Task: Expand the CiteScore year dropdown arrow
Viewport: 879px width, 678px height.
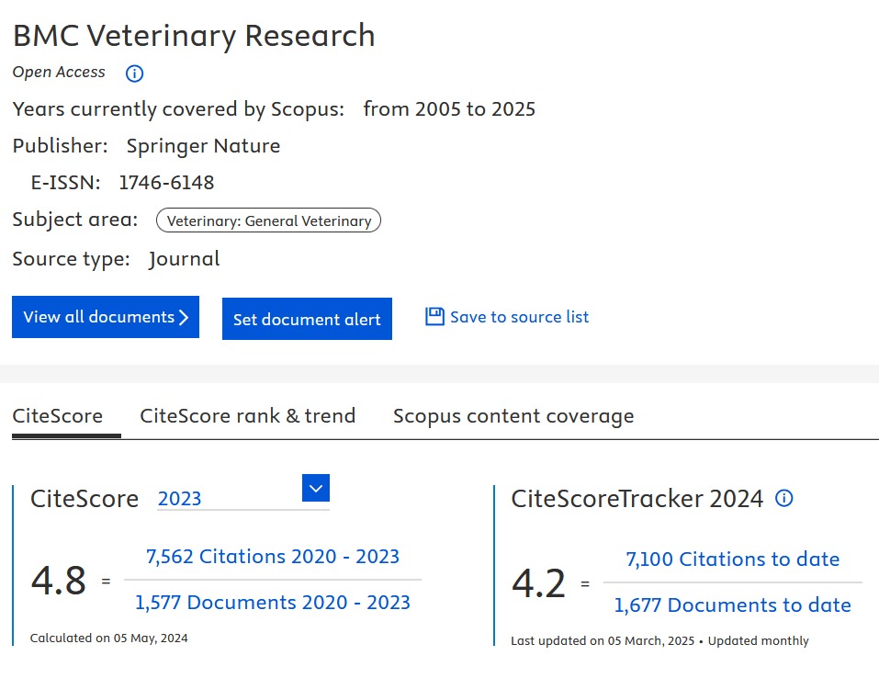Action: (x=315, y=489)
